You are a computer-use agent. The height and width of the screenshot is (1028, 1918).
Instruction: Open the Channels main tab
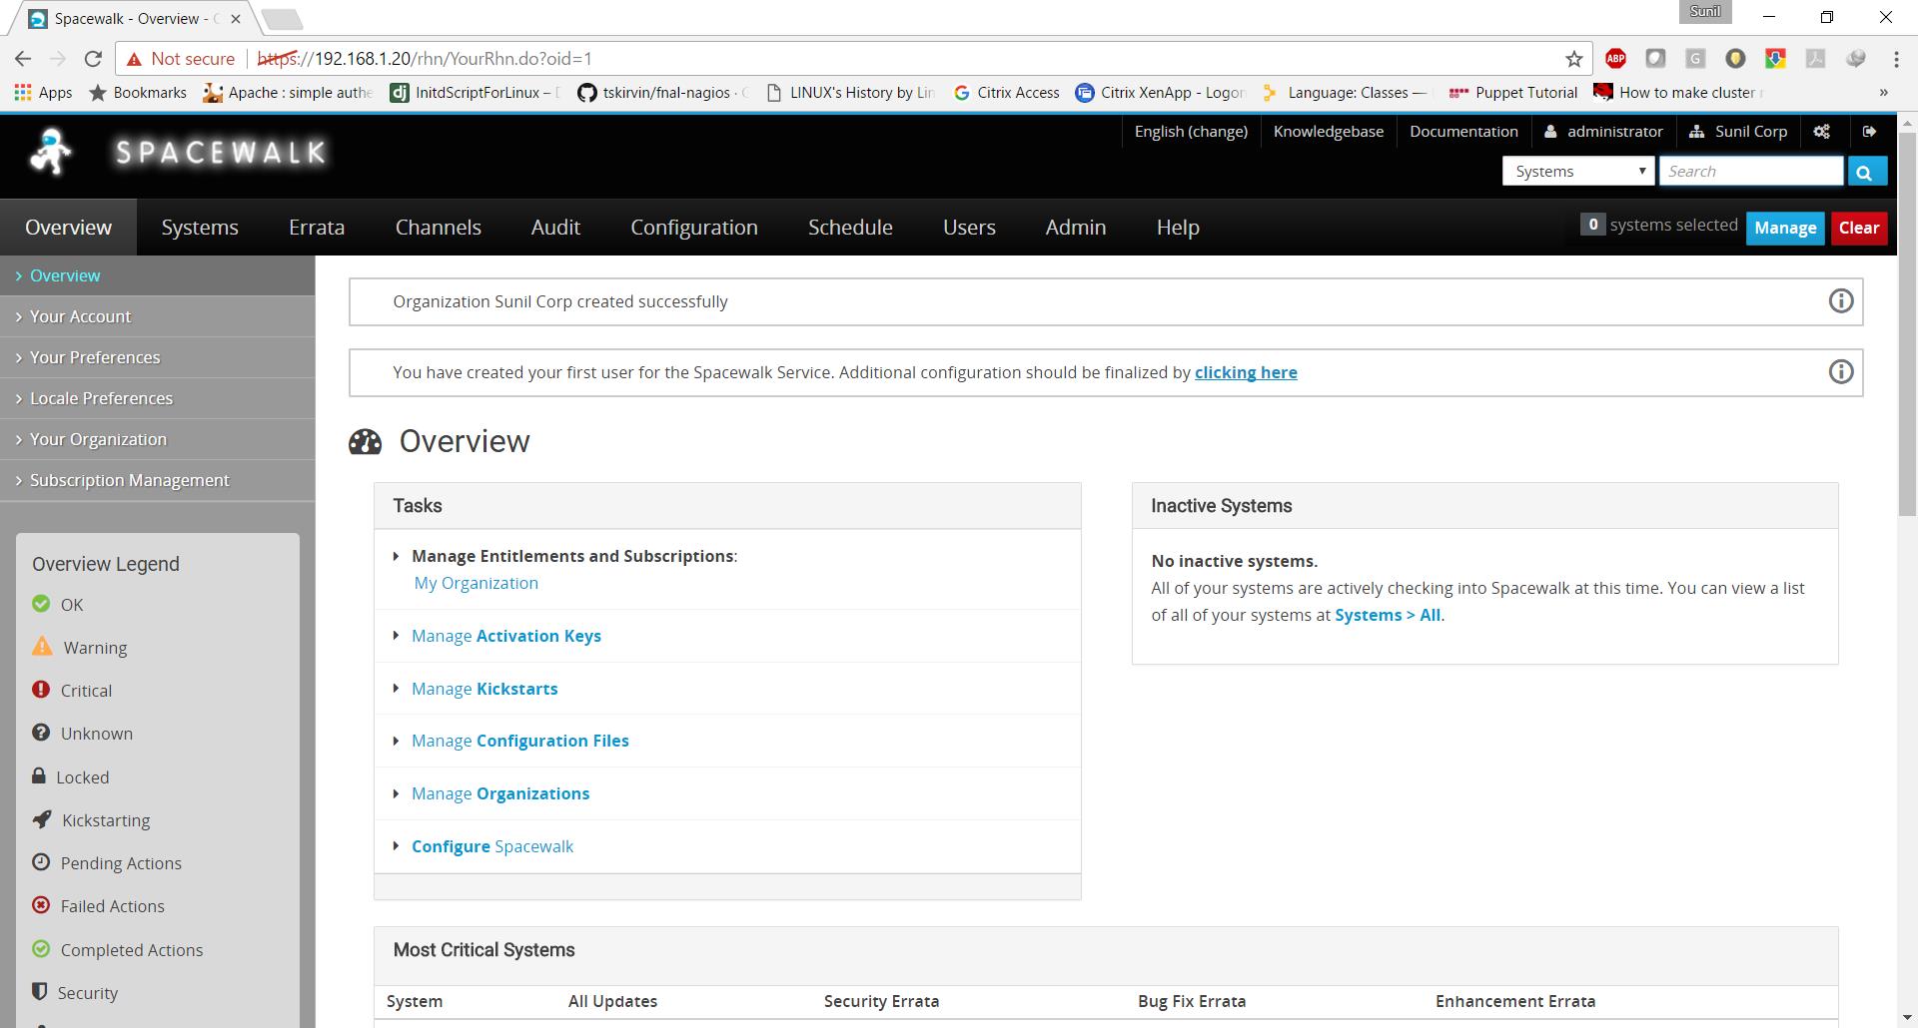pyautogui.click(x=438, y=228)
